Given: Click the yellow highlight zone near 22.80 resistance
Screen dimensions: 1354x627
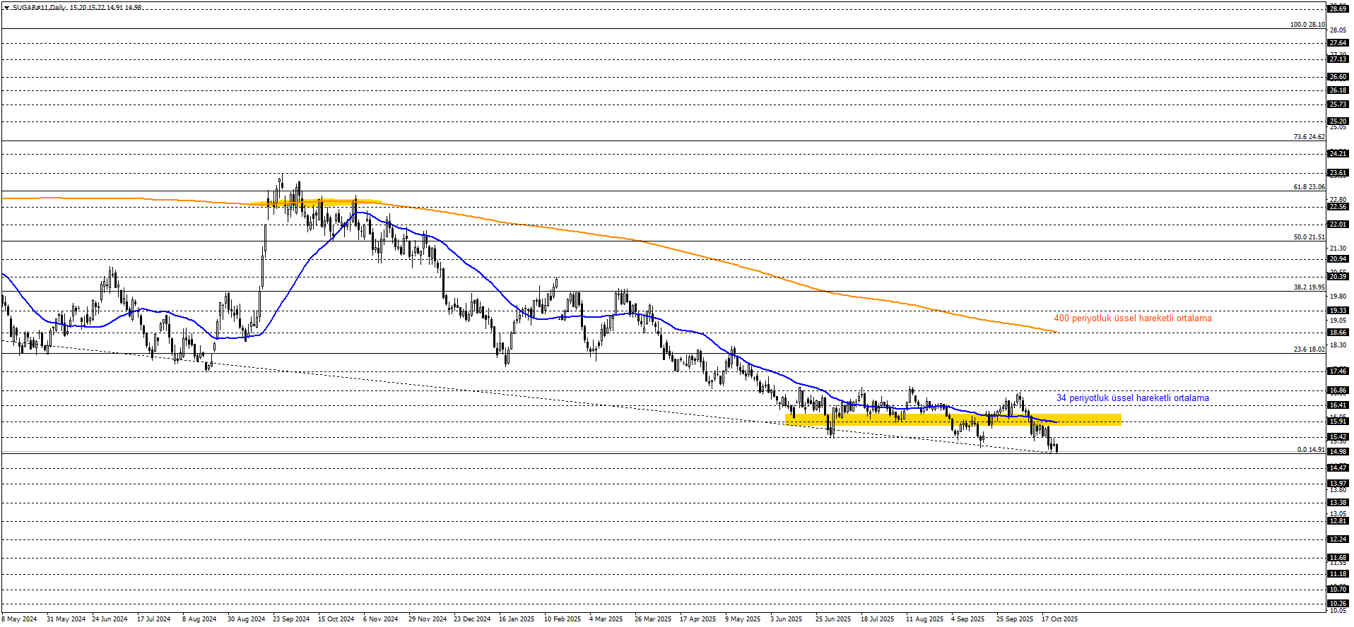Looking at the screenshot, I should pos(314,203).
